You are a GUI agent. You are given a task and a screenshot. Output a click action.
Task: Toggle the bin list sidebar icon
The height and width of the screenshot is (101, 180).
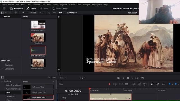(3, 13)
